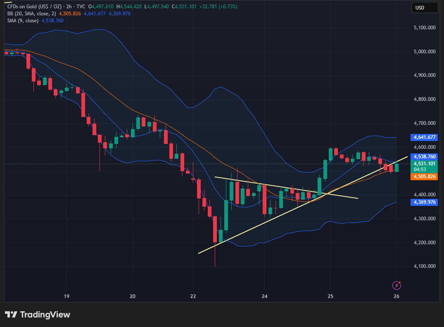
Task: Click the current price label 4,531.101
Action: [x=424, y=164]
